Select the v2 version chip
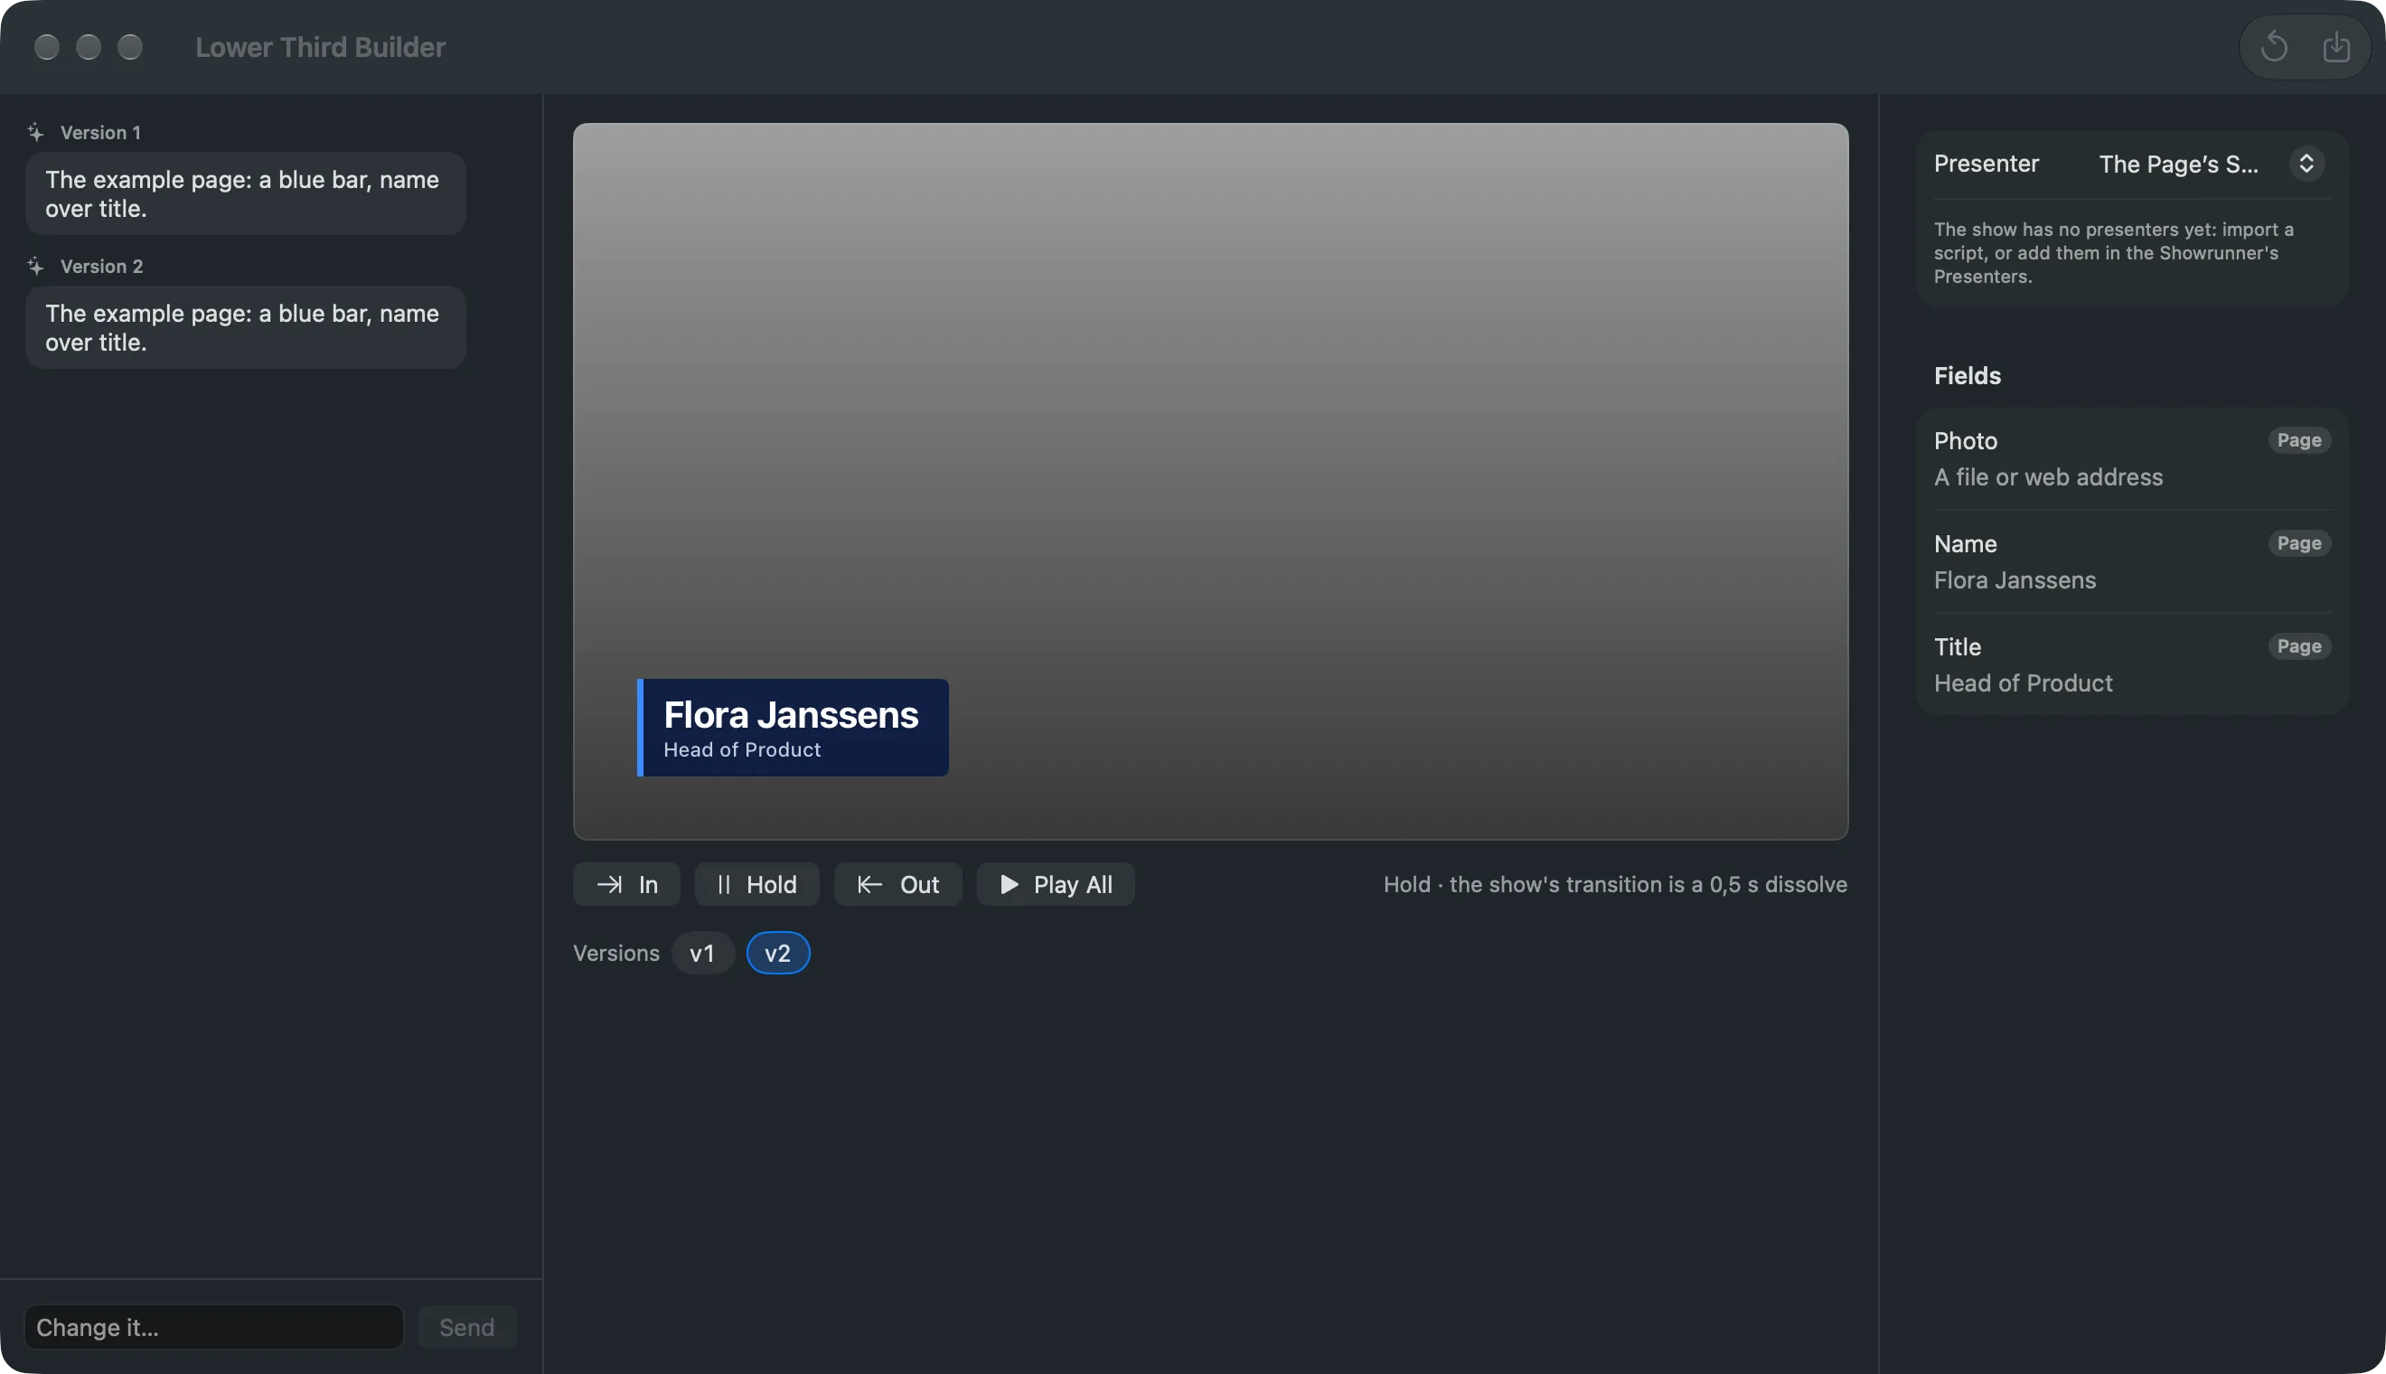This screenshot has width=2386, height=1374. point(777,953)
